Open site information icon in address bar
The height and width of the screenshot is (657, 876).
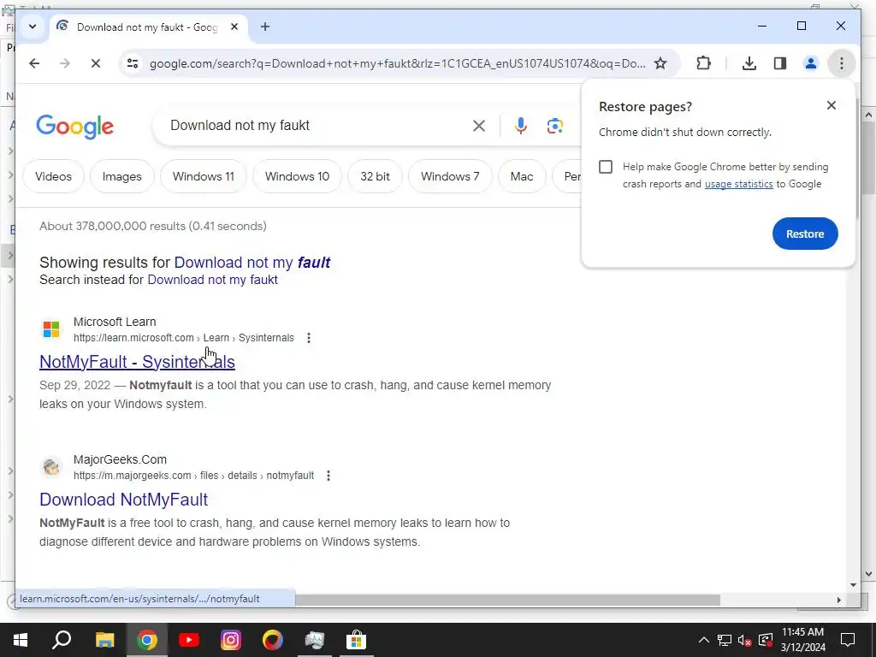(x=133, y=63)
